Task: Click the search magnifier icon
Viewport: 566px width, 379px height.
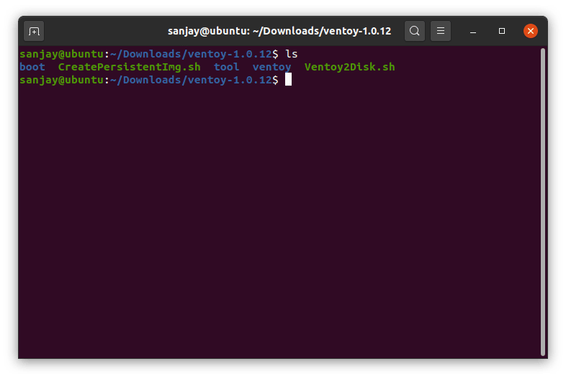Action: coord(414,31)
